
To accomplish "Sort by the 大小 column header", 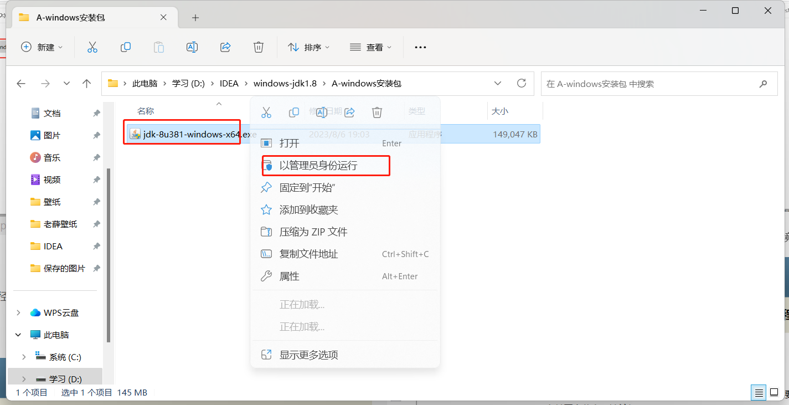I will click(x=500, y=111).
